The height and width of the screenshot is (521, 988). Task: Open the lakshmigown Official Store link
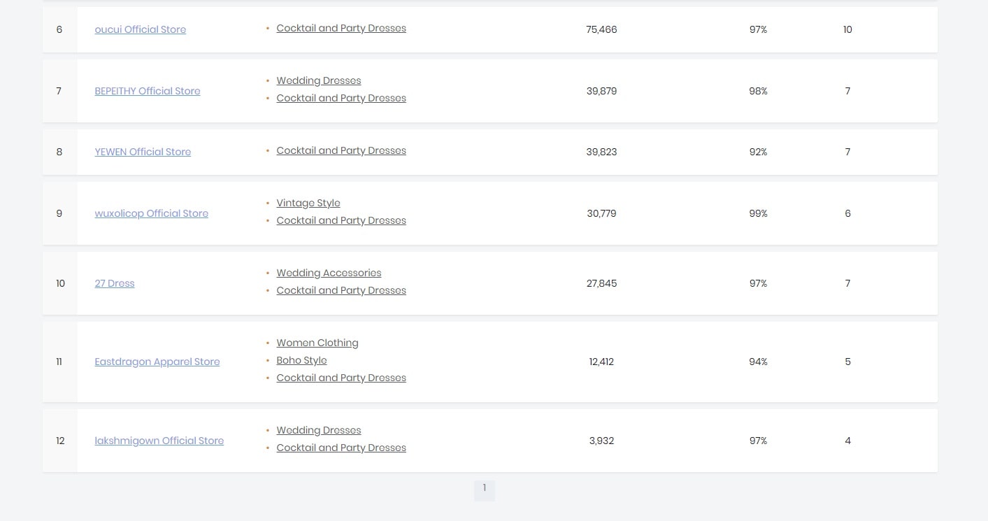click(x=159, y=441)
